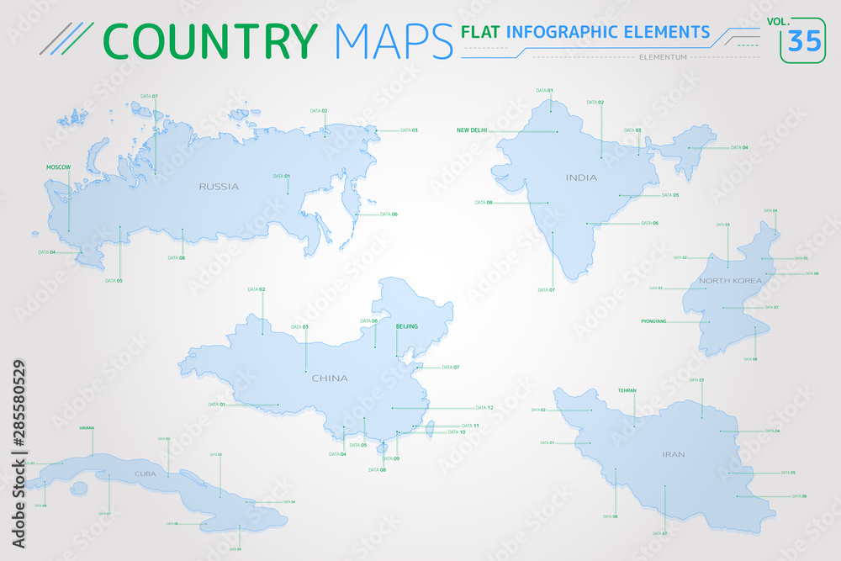841x561 pixels.
Task: Click the Taiwan island shape beside China
Action: [430, 427]
